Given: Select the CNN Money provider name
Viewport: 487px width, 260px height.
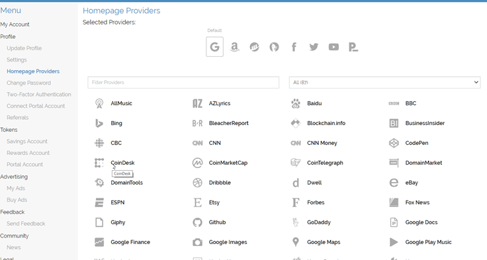Looking at the screenshot, I should 322,143.
